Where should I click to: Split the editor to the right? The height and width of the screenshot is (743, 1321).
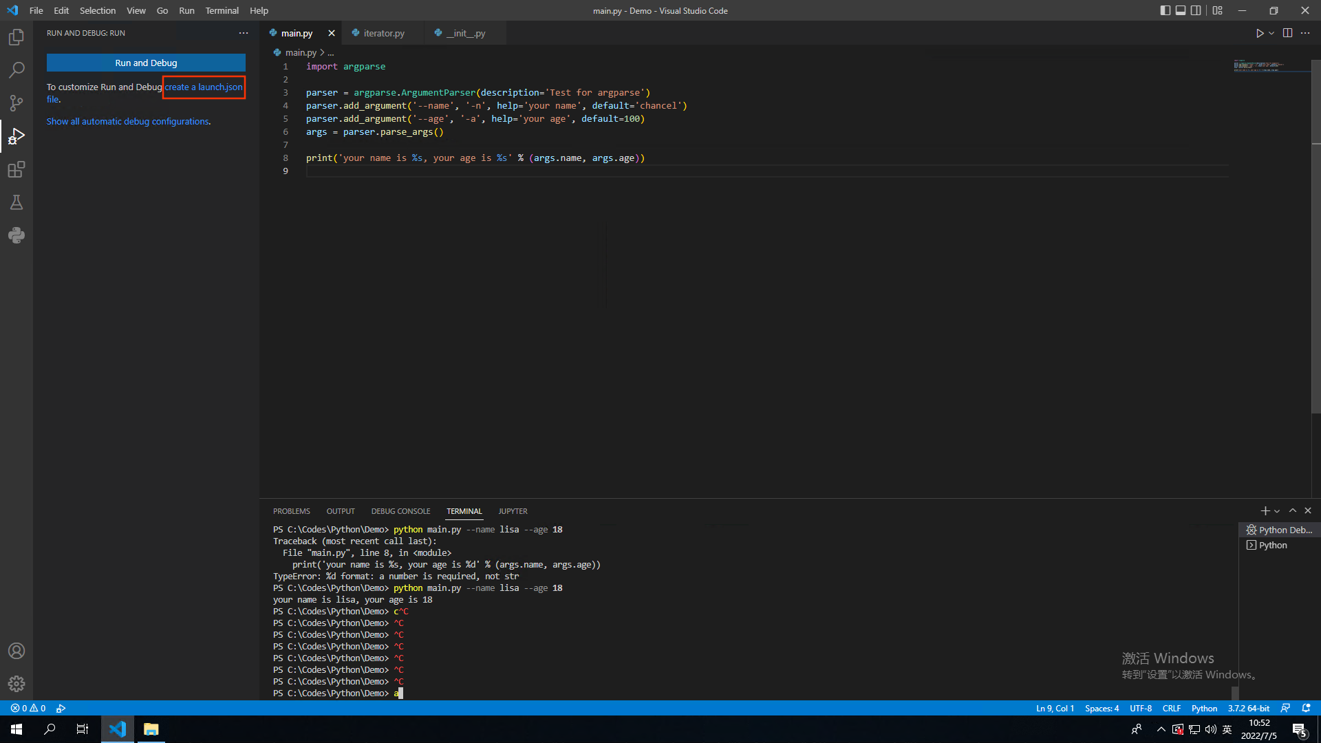coord(1287,33)
